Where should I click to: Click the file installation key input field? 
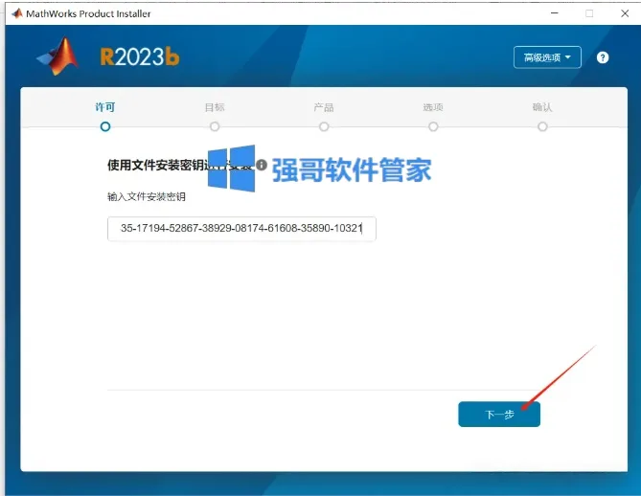pos(241,229)
